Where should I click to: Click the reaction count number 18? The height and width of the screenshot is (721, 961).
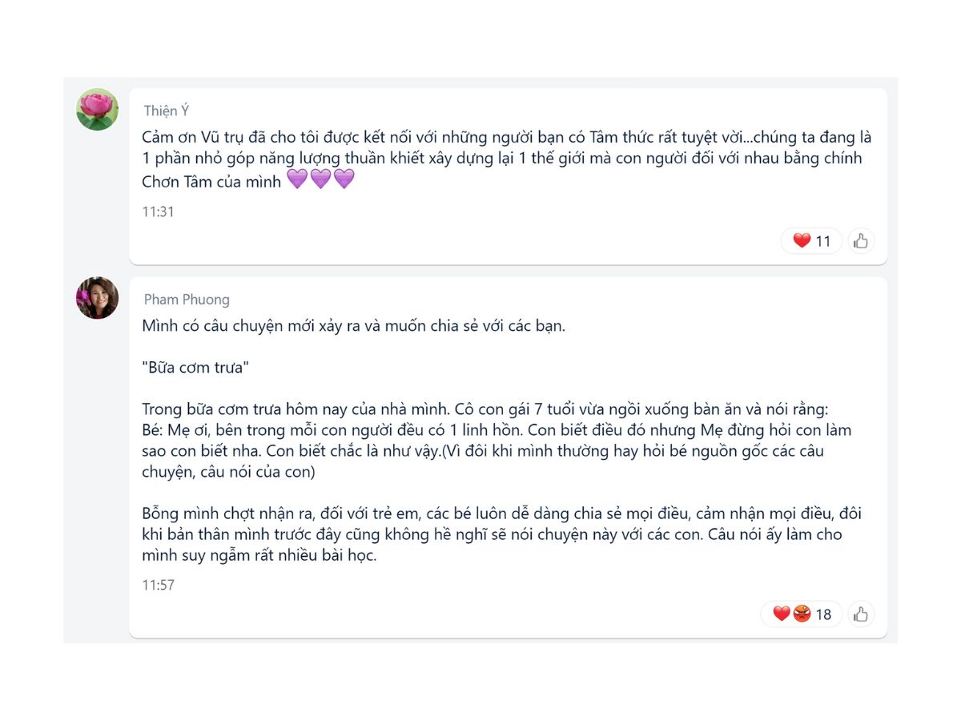click(x=823, y=614)
